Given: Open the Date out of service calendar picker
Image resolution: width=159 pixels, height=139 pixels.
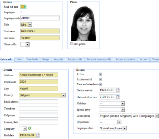Looking at the screenshot, I should 118,97.
